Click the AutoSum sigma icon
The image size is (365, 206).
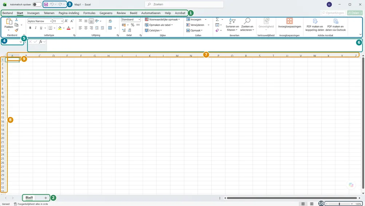[x=217, y=20]
